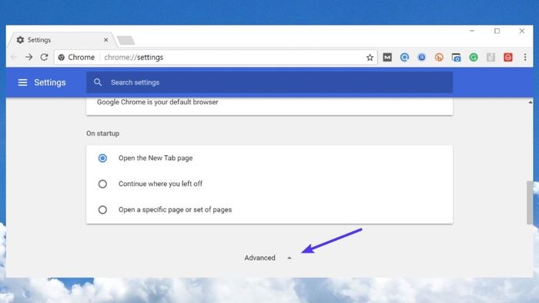The height and width of the screenshot is (303, 539).
Task: Open a new tab with the tab button
Action: (x=126, y=40)
